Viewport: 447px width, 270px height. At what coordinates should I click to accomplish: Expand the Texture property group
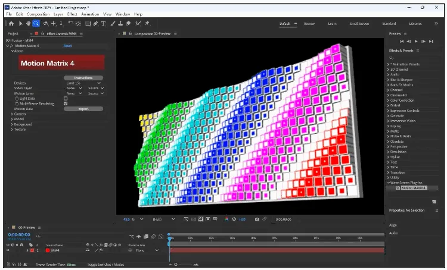pyautogui.click(x=12, y=130)
